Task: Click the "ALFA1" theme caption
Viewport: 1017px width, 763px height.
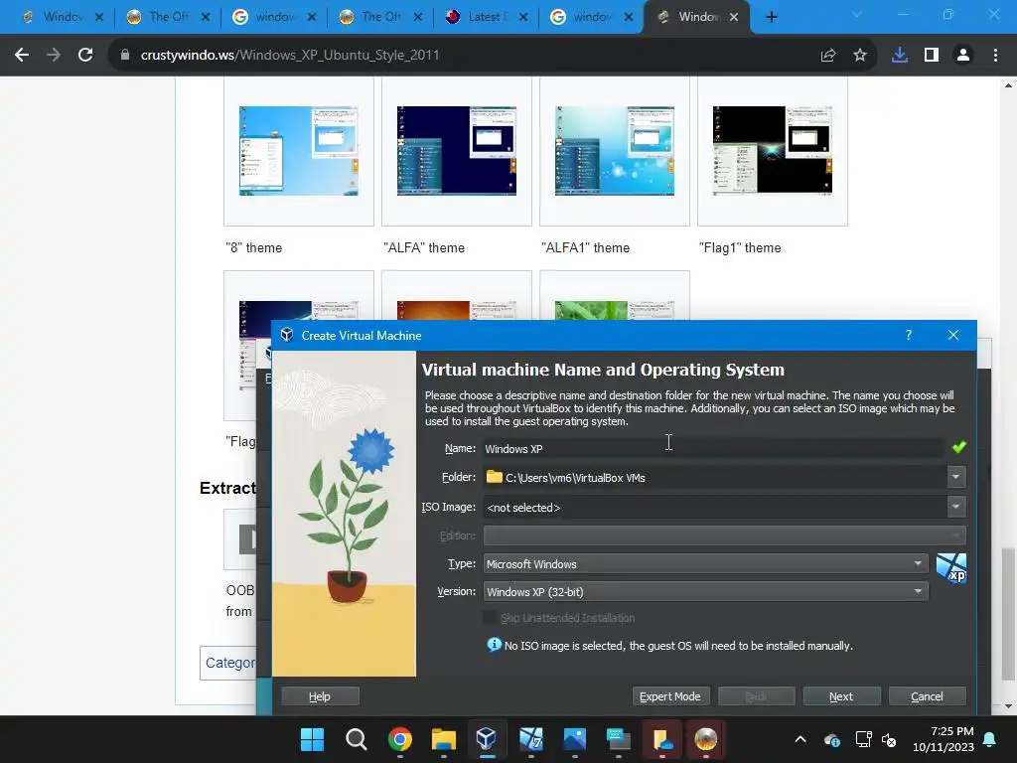Action: click(x=586, y=247)
